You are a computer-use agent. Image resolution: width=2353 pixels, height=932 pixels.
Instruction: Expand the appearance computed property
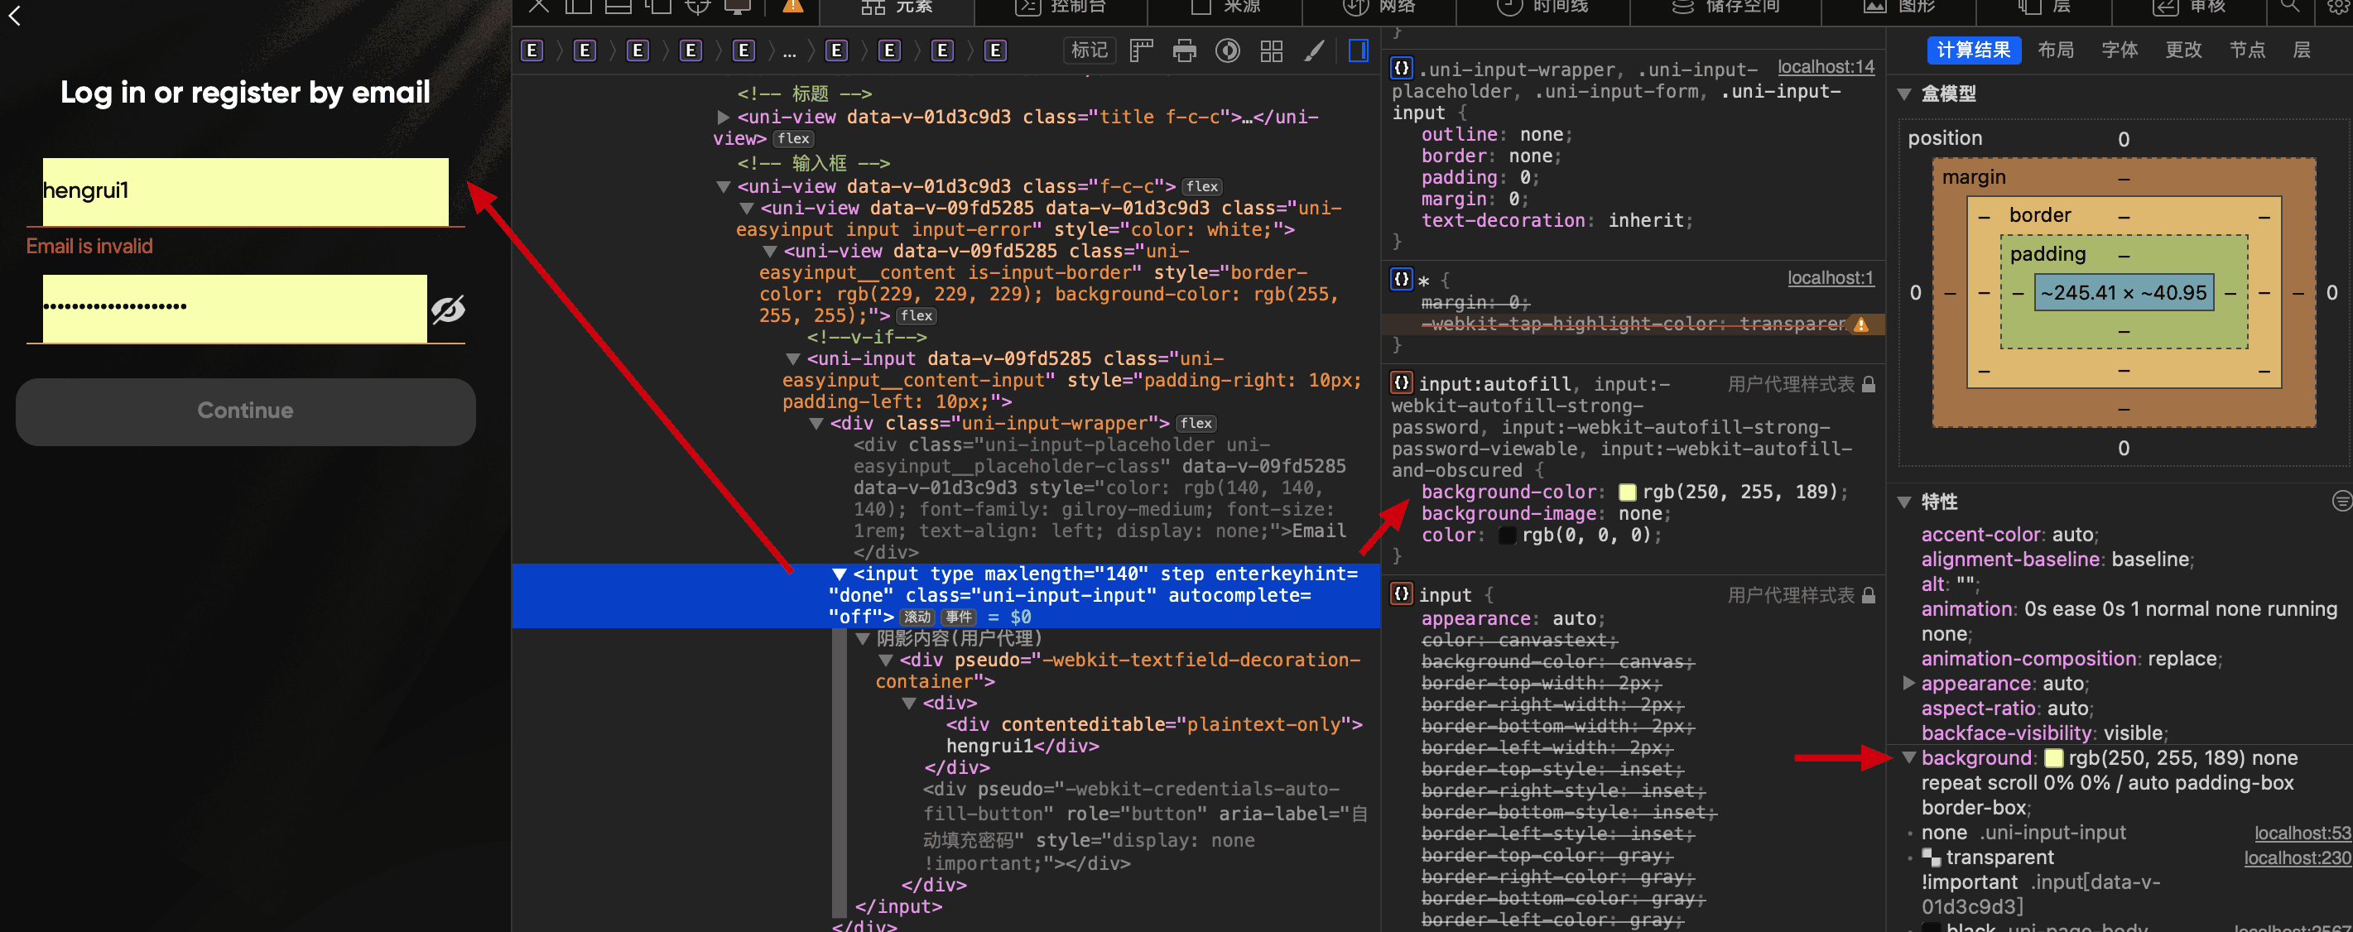(1908, 683)
